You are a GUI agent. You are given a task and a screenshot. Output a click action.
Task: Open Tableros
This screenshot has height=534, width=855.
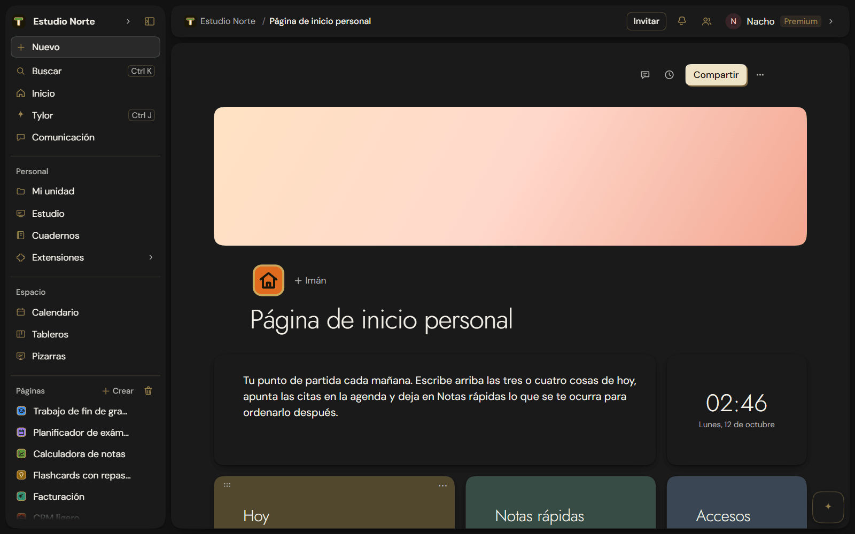pyautogui.click(x=85, y=334)
